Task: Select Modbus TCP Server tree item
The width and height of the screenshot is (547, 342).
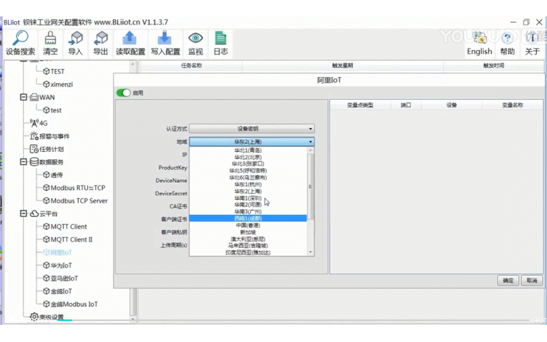Action: 79,201
